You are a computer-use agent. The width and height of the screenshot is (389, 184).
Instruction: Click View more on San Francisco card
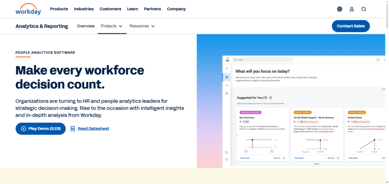click(245, 158)
